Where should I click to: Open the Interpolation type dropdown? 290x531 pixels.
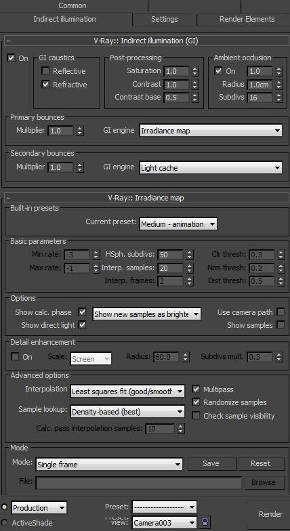[127, 391]
